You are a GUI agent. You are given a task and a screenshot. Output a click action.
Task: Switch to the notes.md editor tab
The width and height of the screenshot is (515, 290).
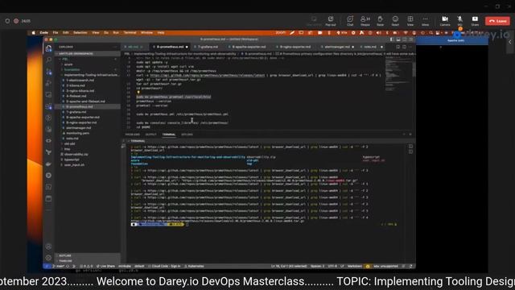point(370,47)
